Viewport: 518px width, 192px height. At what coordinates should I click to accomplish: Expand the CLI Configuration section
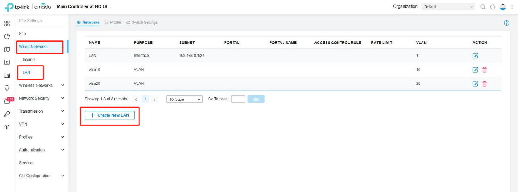[x=63, y=176]
